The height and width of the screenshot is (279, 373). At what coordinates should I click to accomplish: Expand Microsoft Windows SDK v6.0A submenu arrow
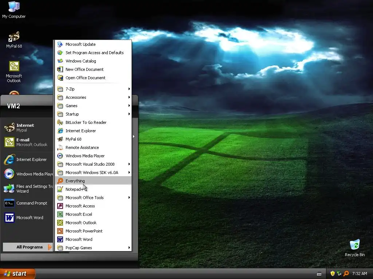click(129, 173)
